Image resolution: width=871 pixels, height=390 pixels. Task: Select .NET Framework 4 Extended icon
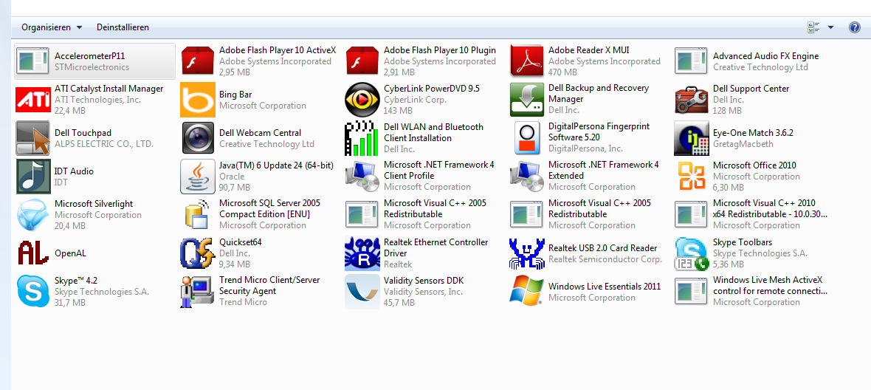point(526,176)
